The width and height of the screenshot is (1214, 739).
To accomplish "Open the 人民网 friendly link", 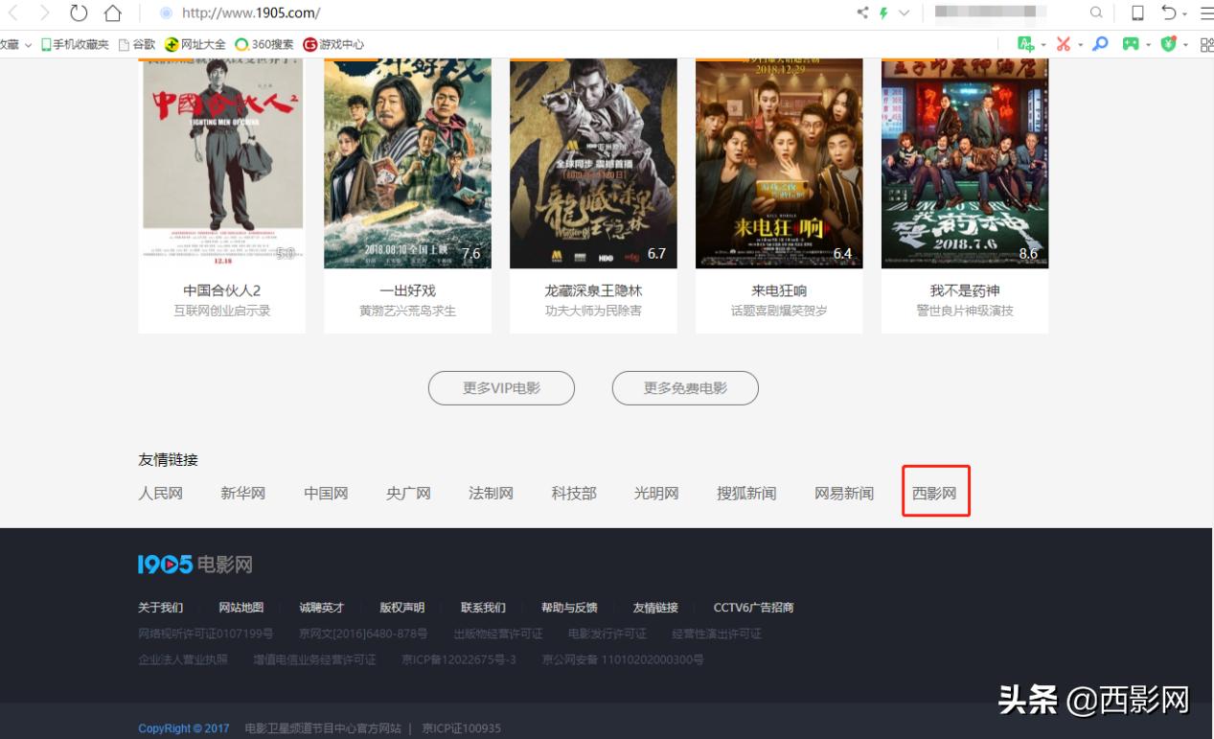I will point(161,494).
